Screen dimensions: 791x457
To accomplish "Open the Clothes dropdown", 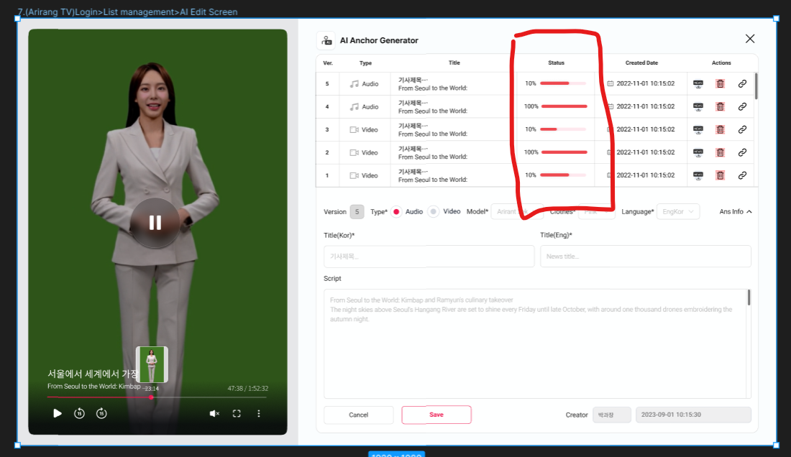I will click(597, 212).
